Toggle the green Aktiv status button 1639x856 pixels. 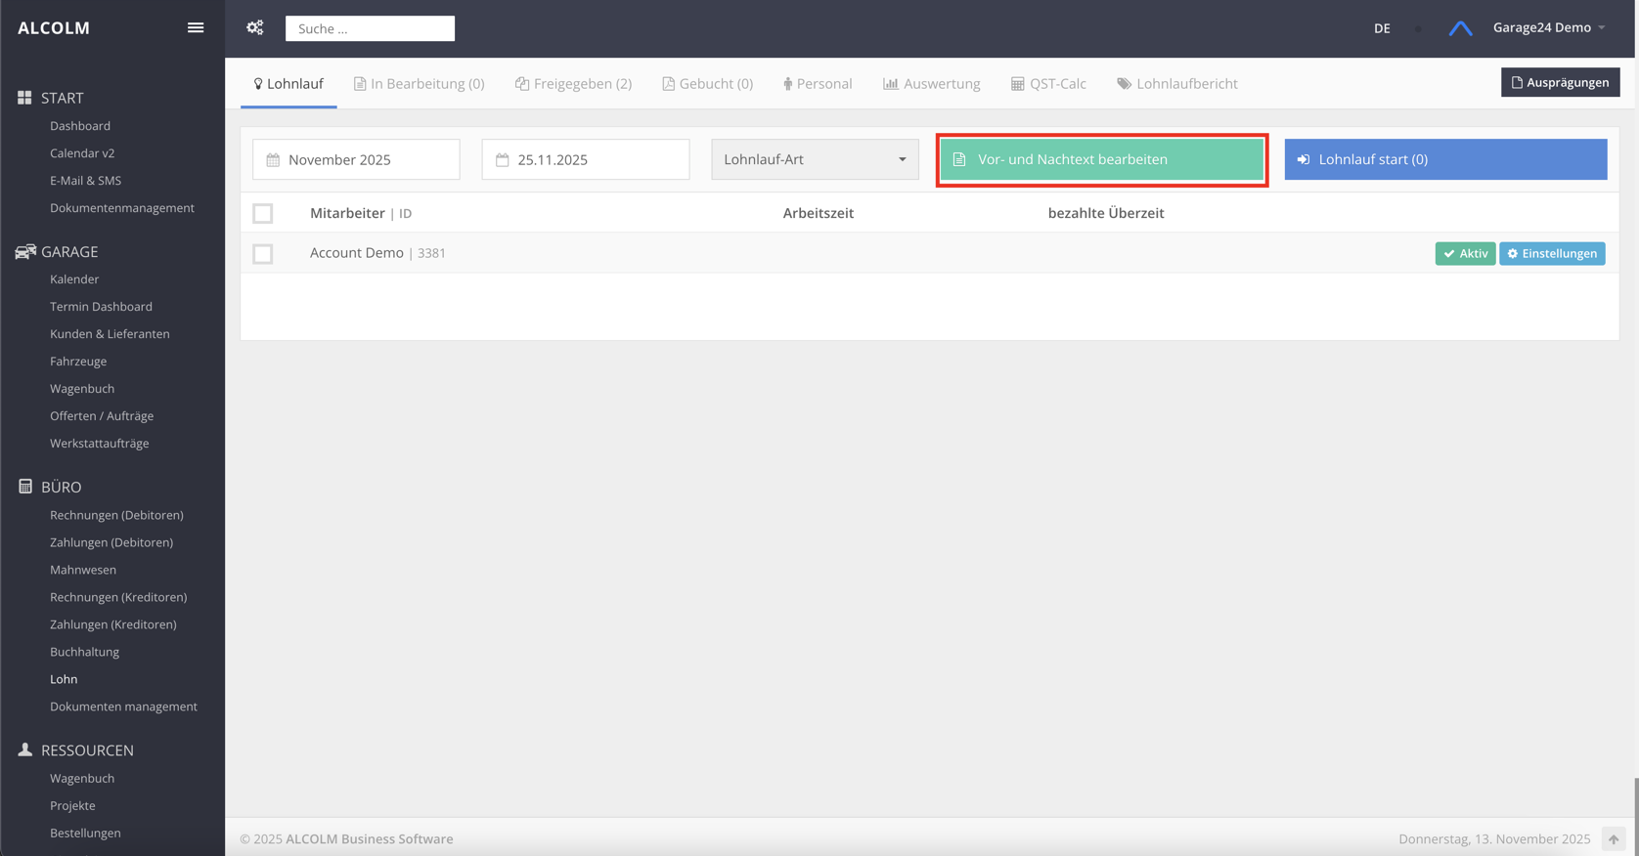1464,254
